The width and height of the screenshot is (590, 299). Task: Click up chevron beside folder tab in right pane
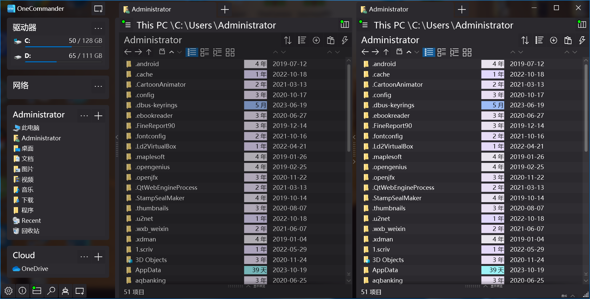point(409,52)
